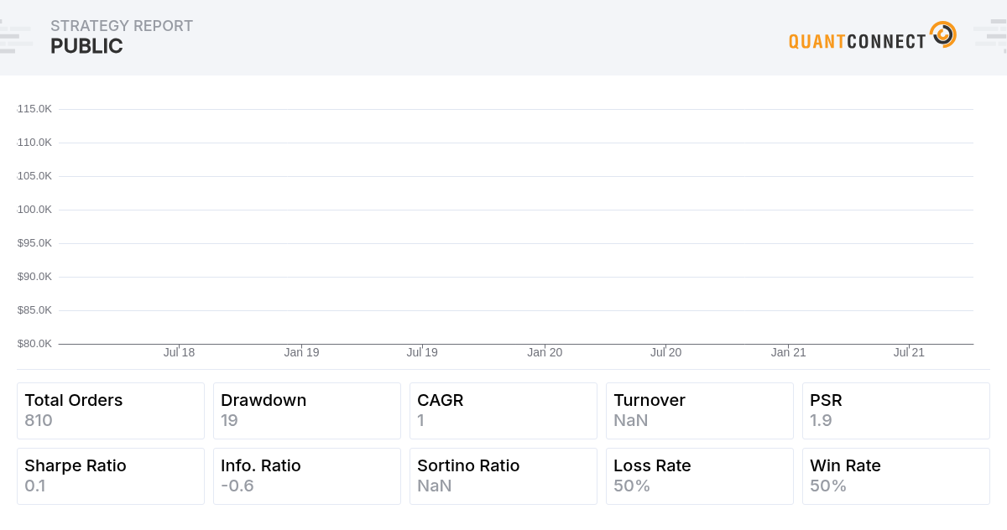This screenshot has height=530, width=1007.
Task: Click the Total Orders stat card
Action: click(110, 410)
